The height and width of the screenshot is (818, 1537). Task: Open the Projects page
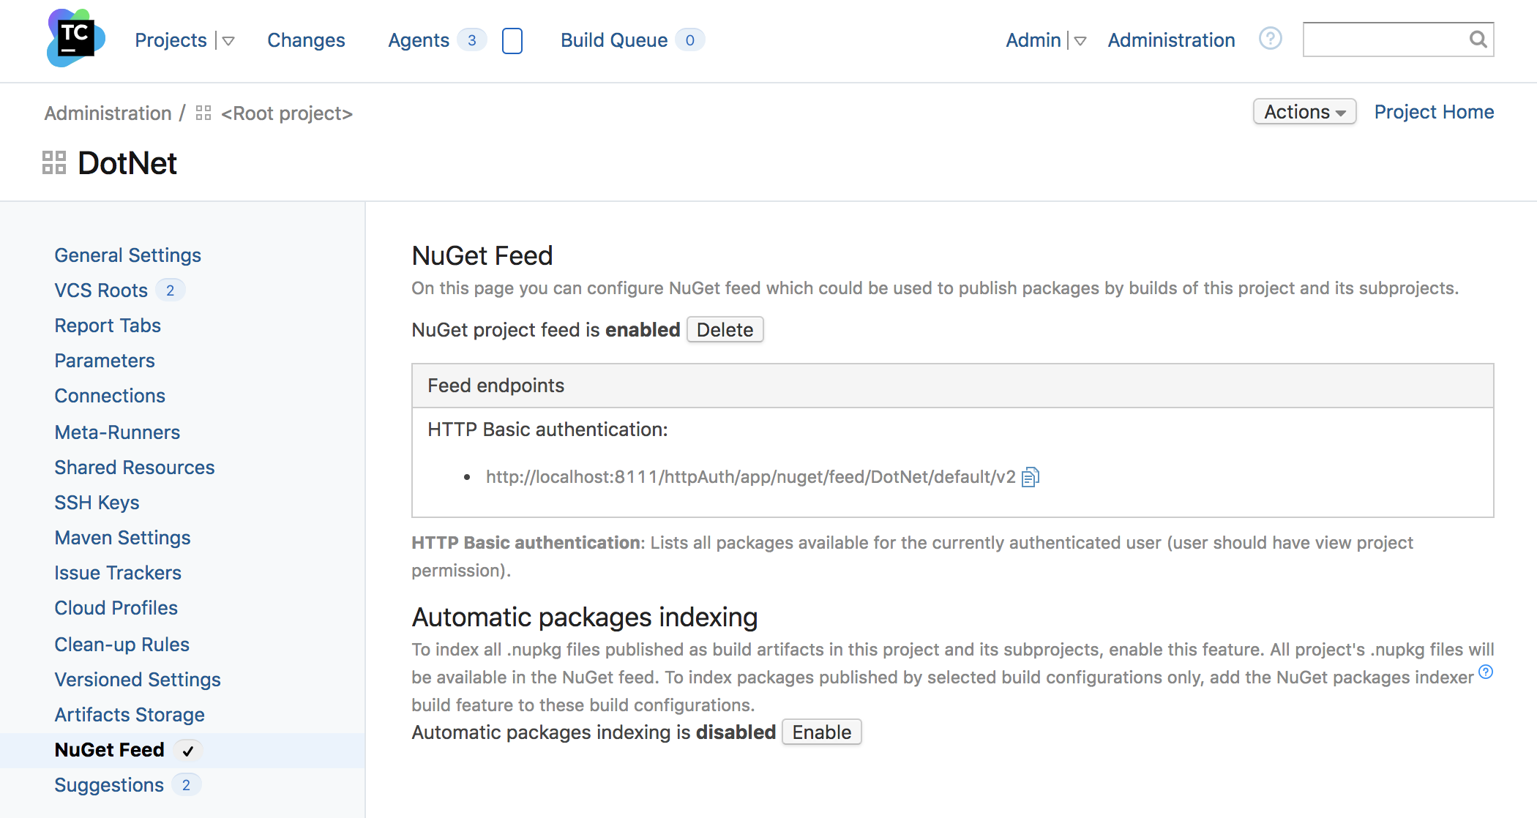(171, 40)
